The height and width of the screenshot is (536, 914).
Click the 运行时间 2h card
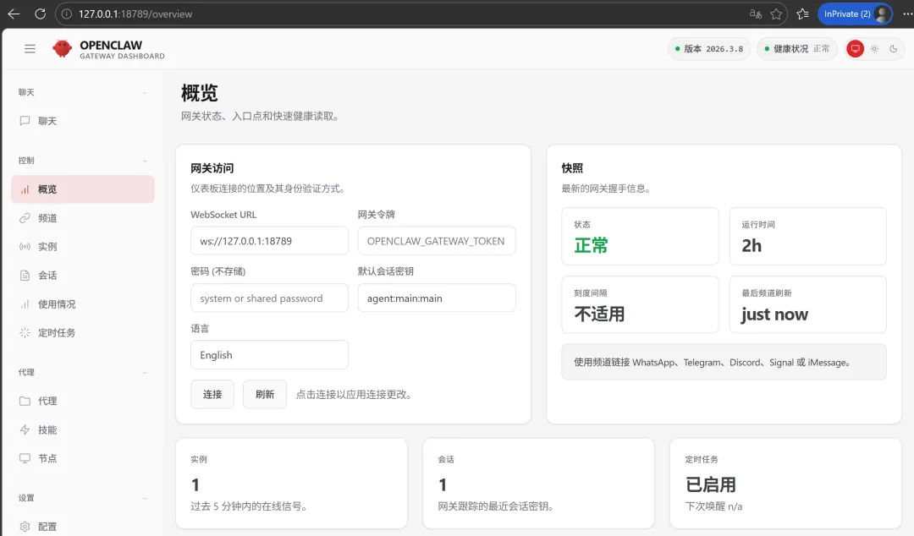(x=808, y=236)
